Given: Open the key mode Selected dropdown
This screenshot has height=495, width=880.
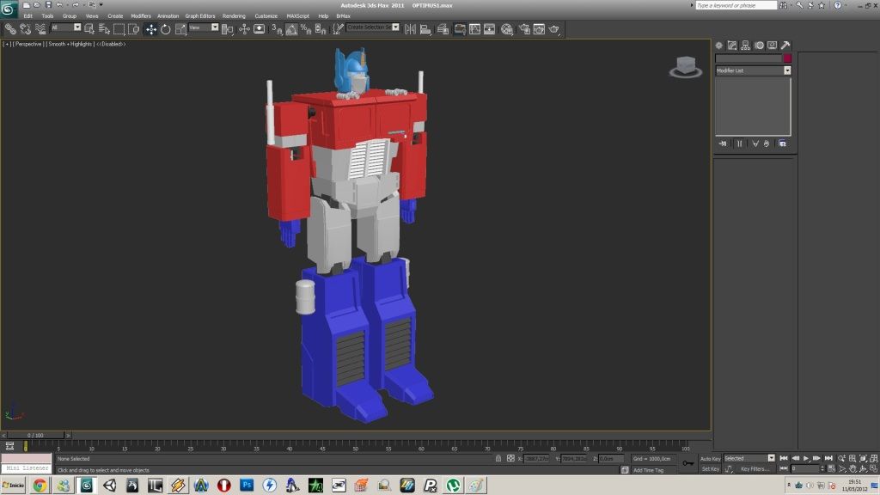Looking at the screenshot, I should [x=749, y=459].
